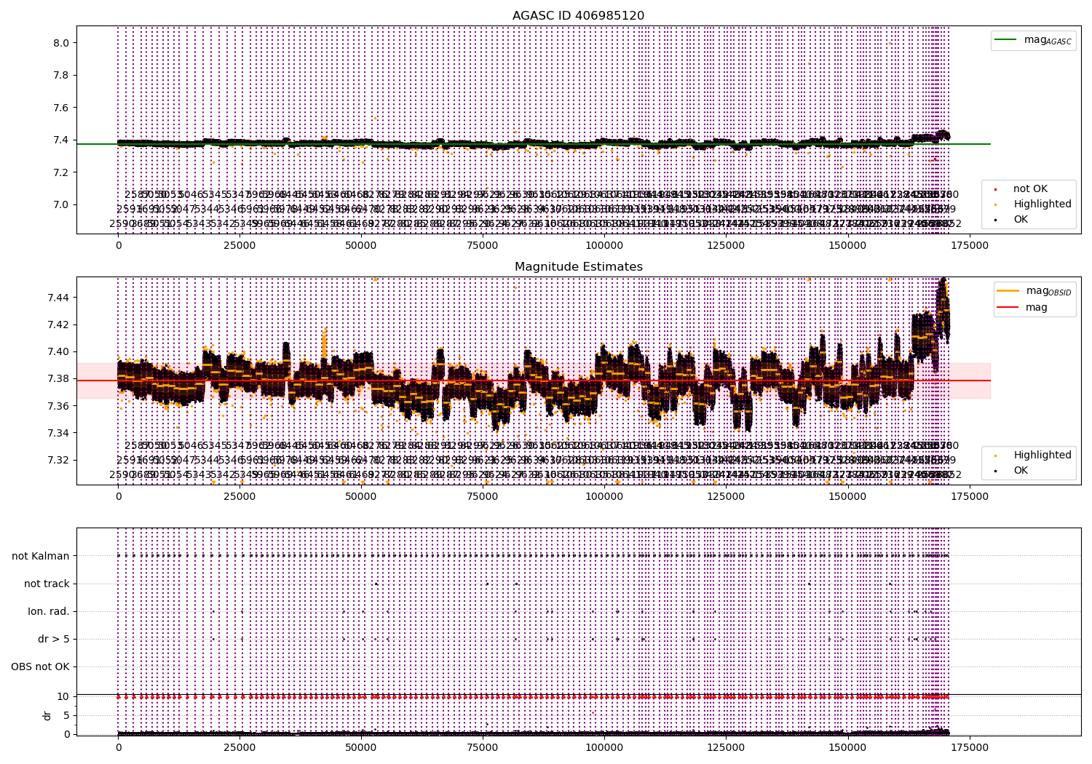Screen dimensions: 1092x764
Task: Click the 7.42 y-axis tick label
Action: 58,325
